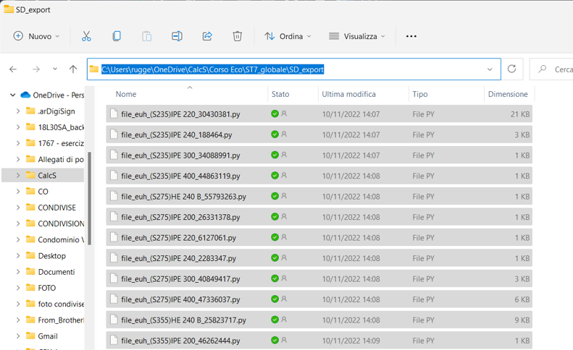Click the Cut scissors icon
The image size is (573, 350).
pos(86,36)
